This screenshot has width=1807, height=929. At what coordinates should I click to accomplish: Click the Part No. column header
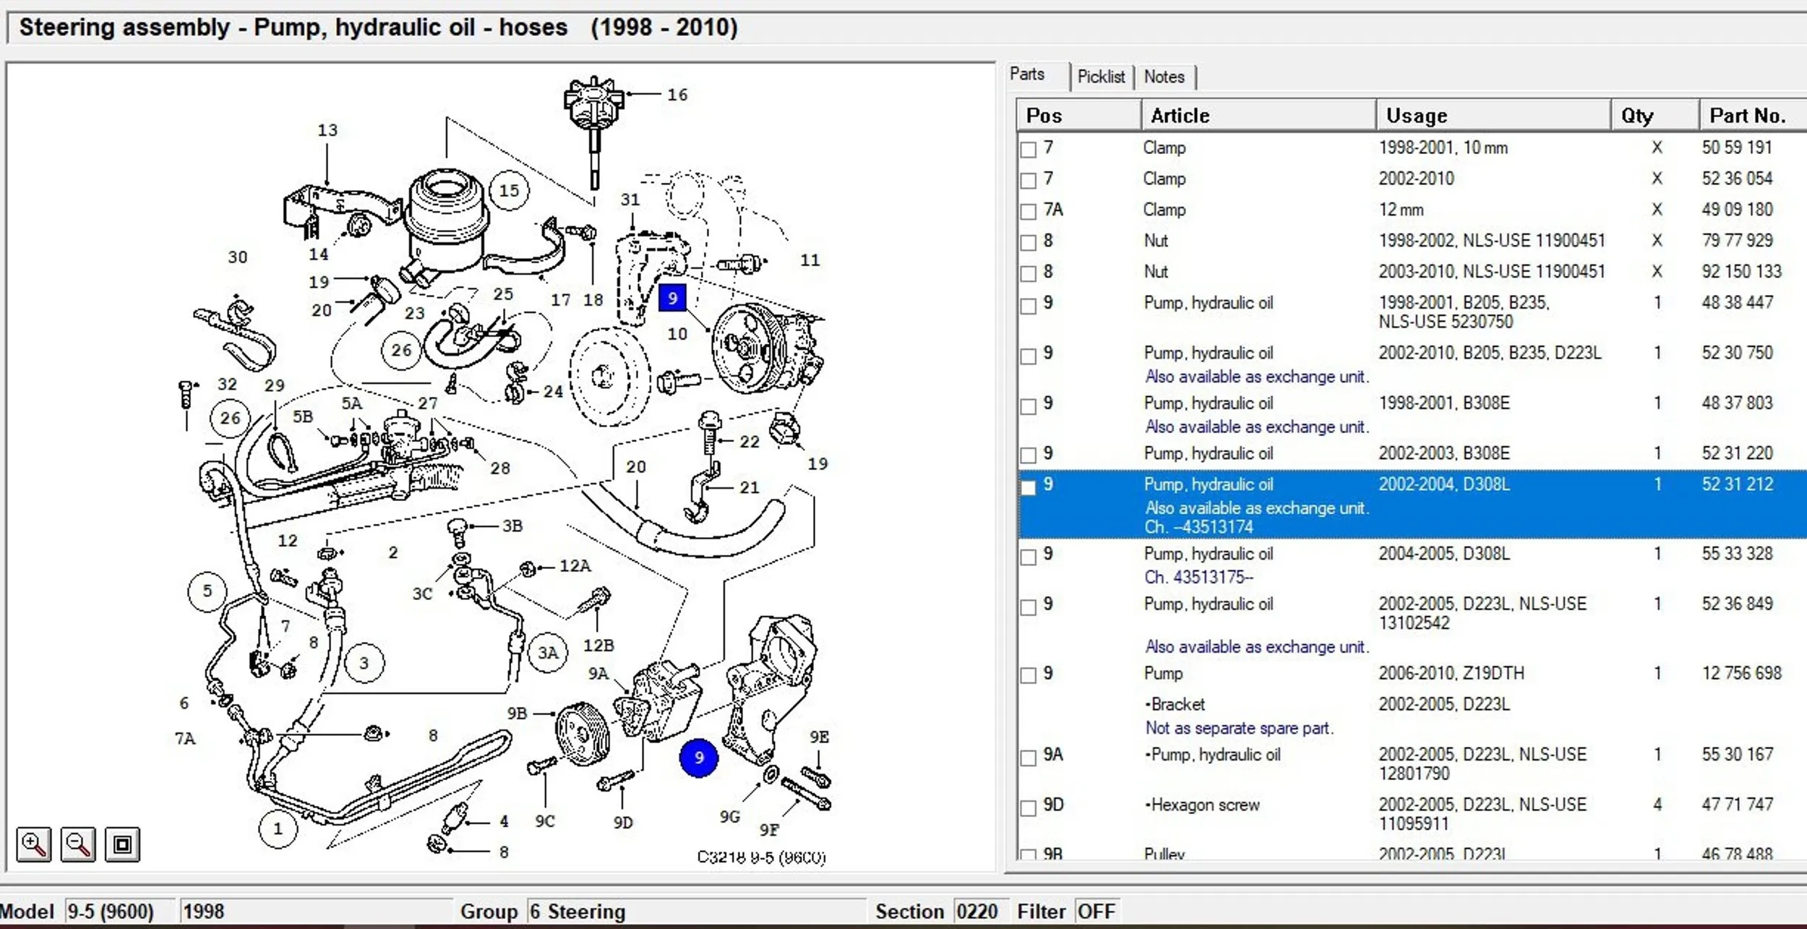coord(1749,116)
